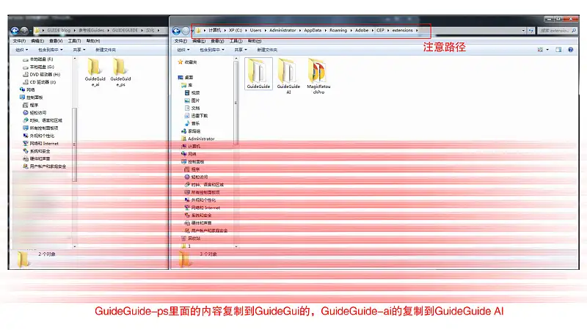The image size is (587, 330).
Task: Select DVD 驱动器 (H:) in left tree
Action: pos(41,75)
